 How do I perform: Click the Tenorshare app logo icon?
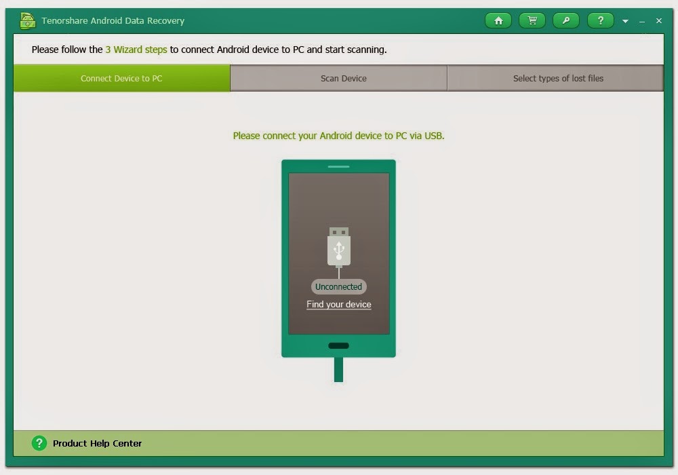(27, 20)
